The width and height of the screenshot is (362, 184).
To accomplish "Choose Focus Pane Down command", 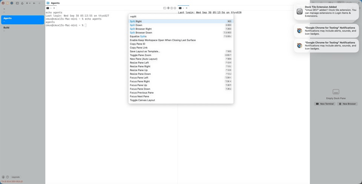I will 181,89.
